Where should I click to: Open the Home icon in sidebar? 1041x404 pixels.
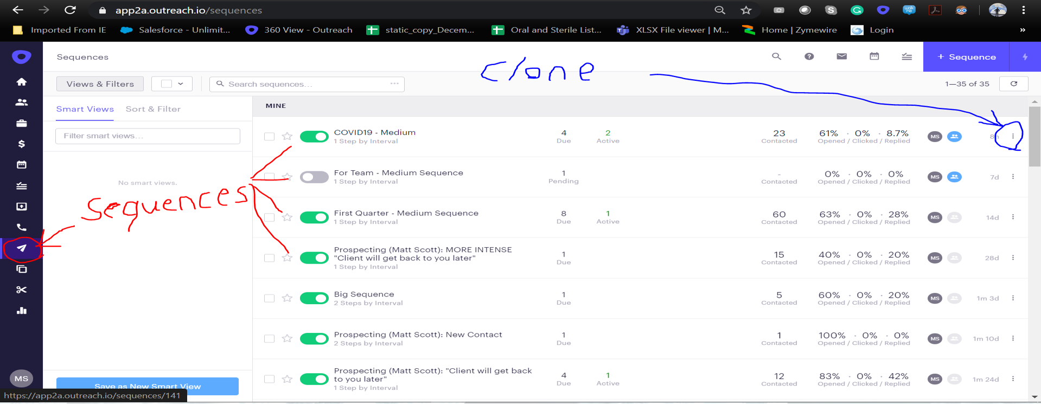pos(22,82)
